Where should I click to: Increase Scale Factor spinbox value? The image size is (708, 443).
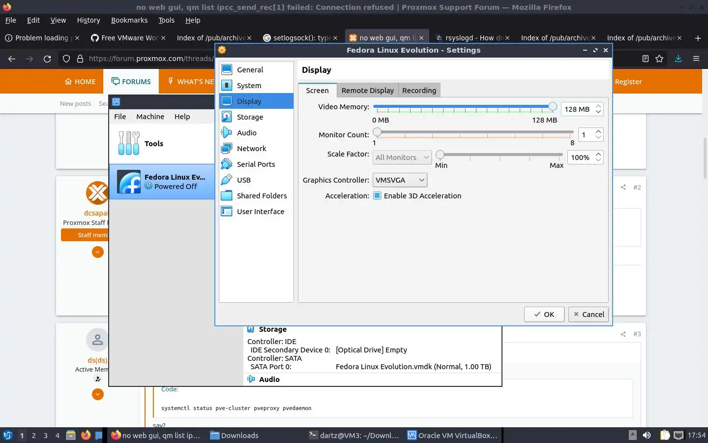[598, 154]
